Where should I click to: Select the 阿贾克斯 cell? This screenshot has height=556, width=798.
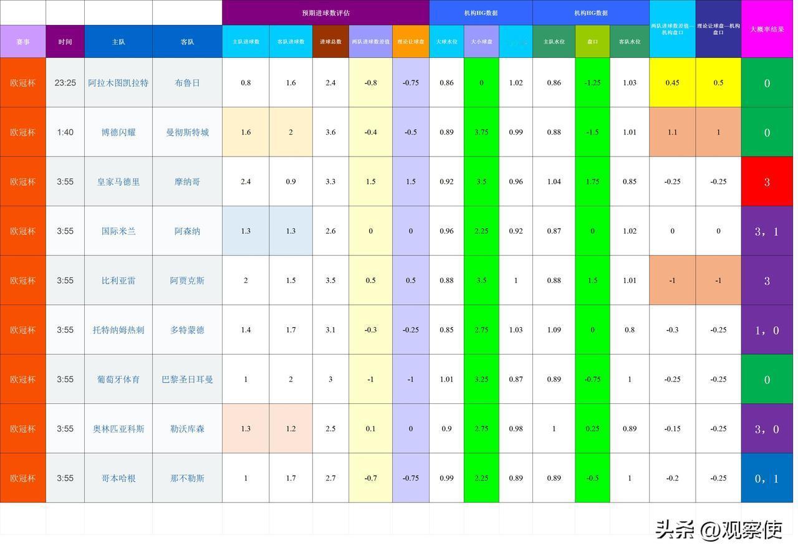pos(187,280)
